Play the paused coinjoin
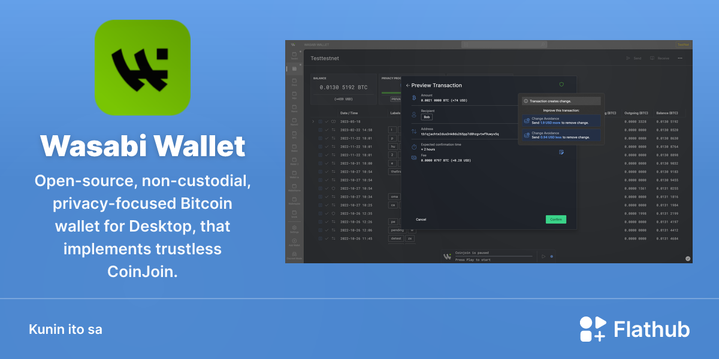This screenshot has height=359, width=719. (543, 256)
